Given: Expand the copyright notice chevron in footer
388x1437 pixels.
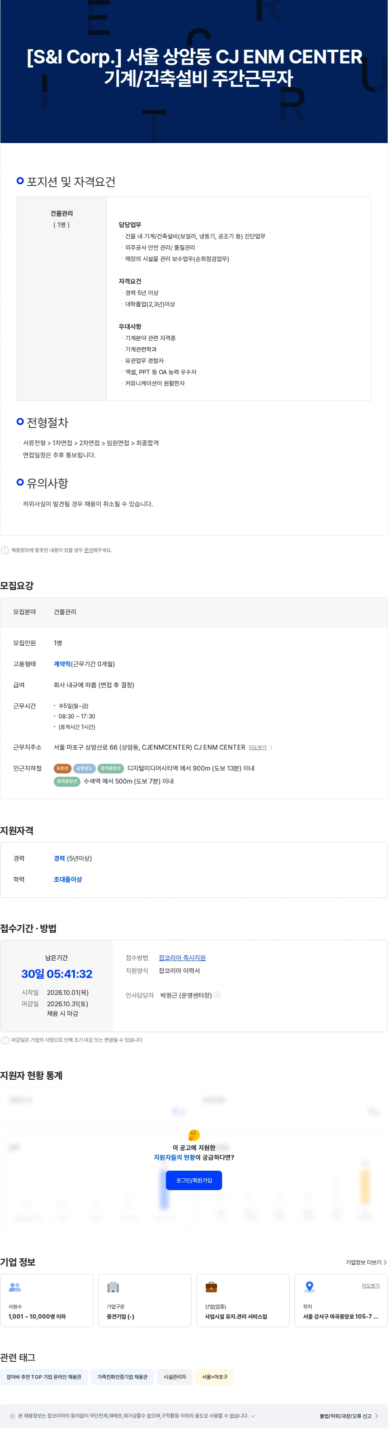Looking at the screenshot, I should tap(253, 1416).
